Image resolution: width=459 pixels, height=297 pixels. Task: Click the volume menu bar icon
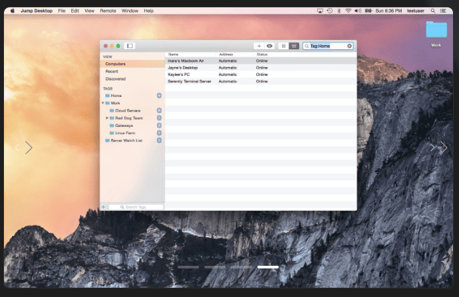coord(358,11)
